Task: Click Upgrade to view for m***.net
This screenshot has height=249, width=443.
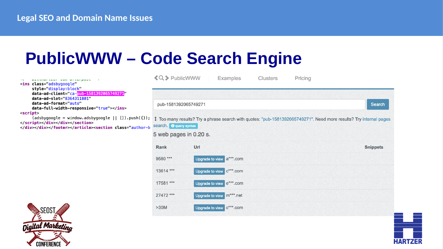Action: [209, 196]
